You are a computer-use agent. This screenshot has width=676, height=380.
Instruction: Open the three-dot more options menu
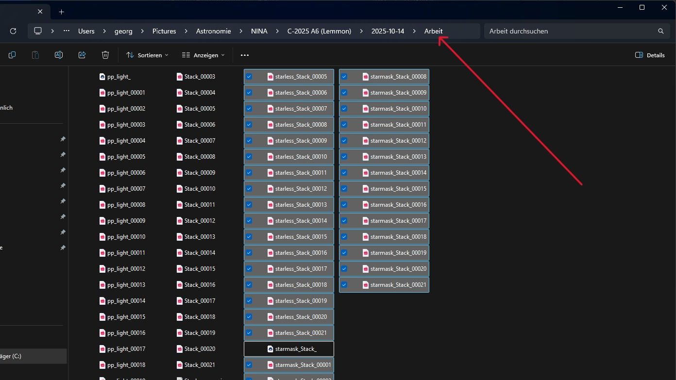pos(244,55)
